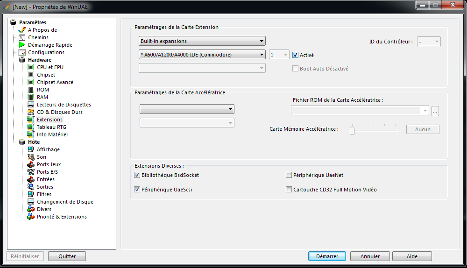Viewport: 467px width, 268px height.
Task: Go to Tableau RTG settings
Action: click(51, 127)
